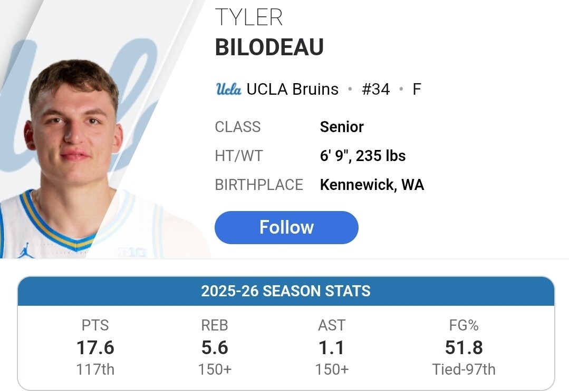This screenshot has height=391, width=569.
Task: Click the 5.6 rebounds value
Action: pos(215,347)
